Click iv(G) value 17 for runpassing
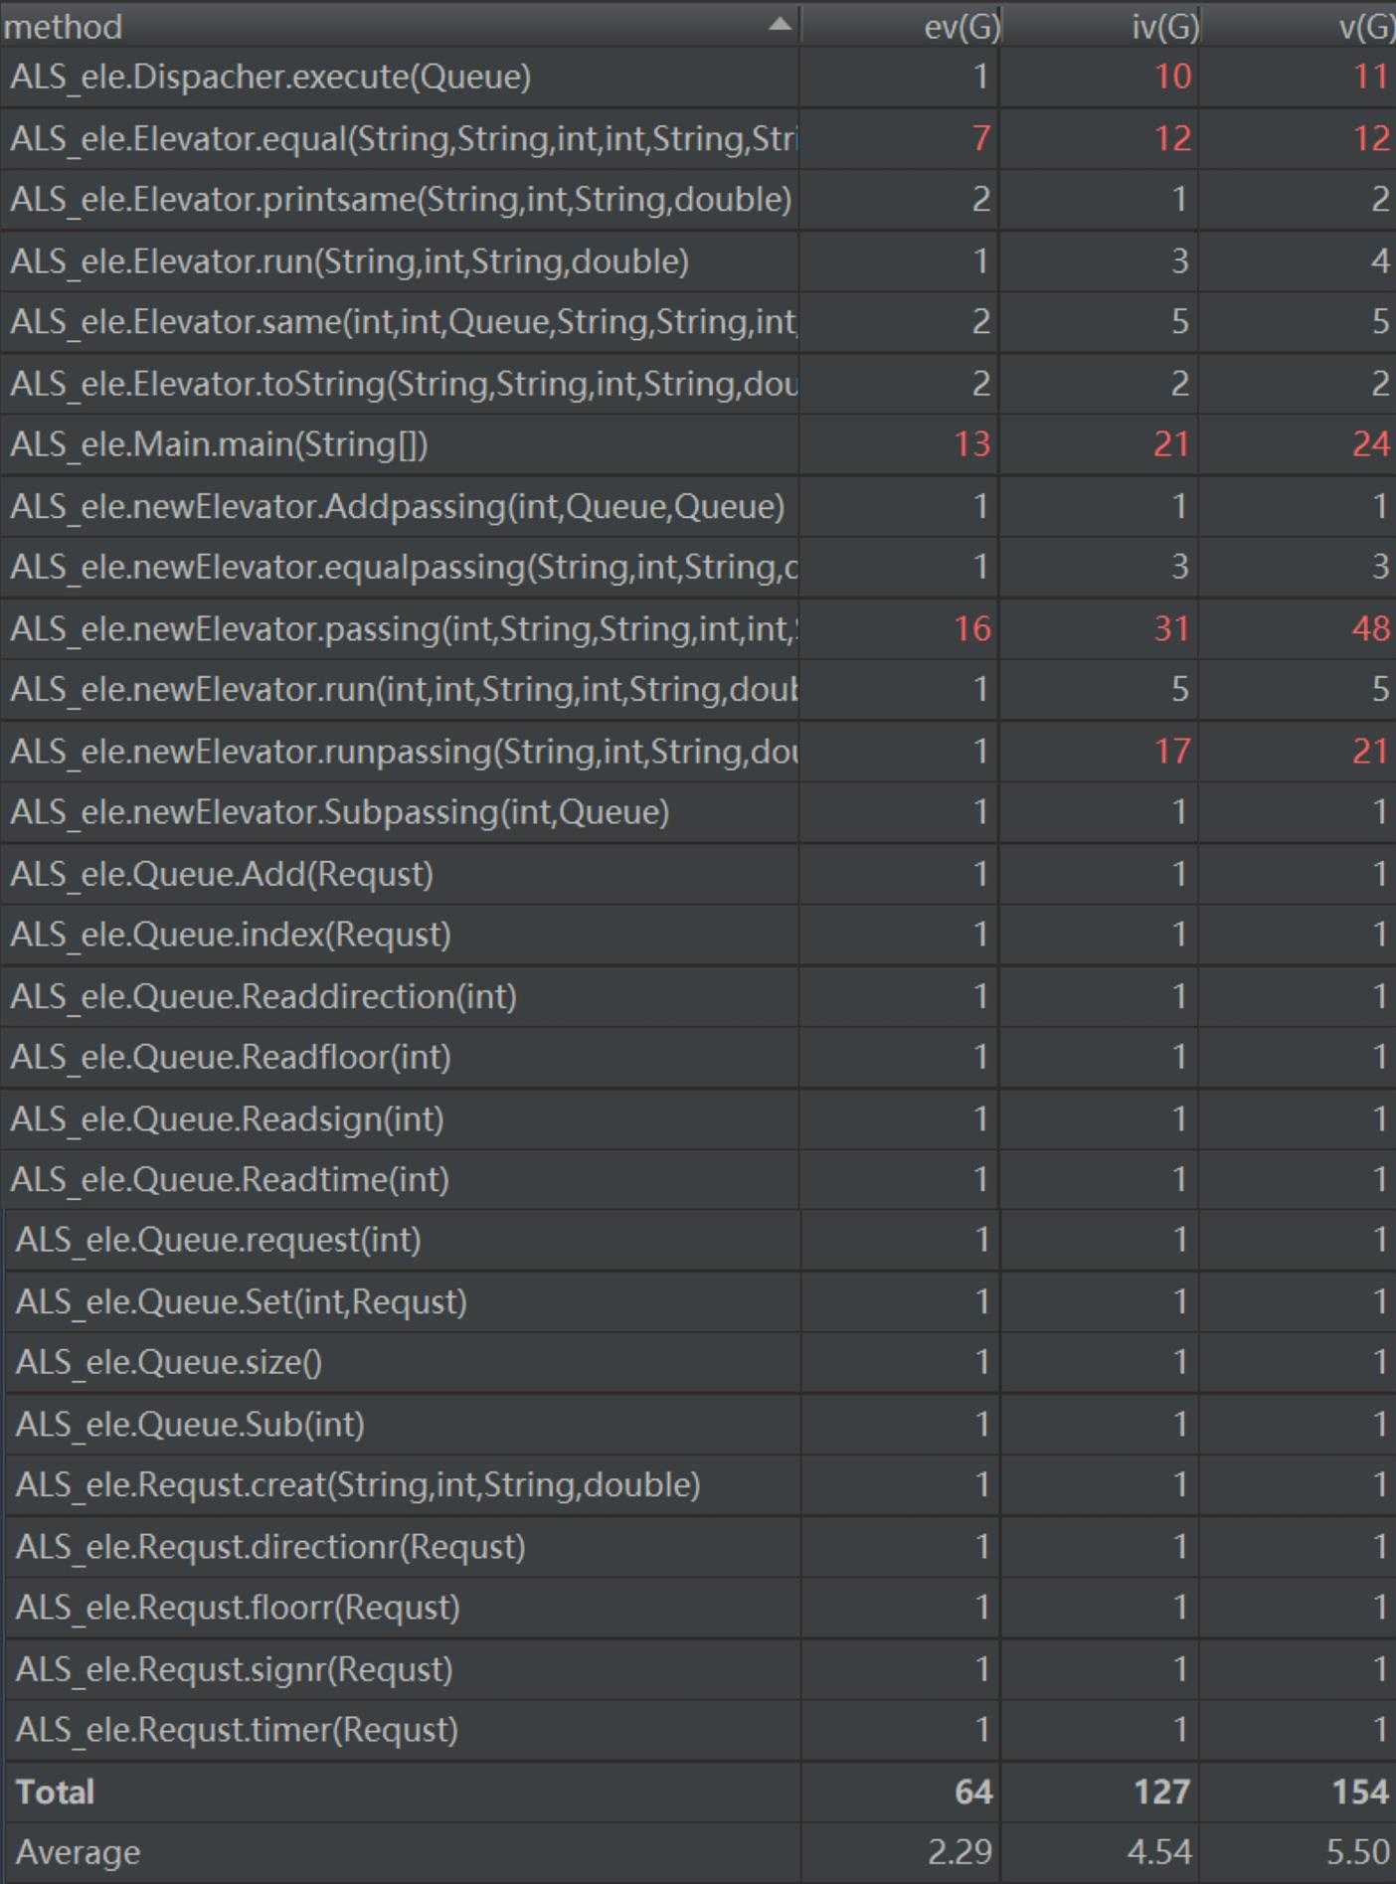1396x1884 pixels. 1172,751
